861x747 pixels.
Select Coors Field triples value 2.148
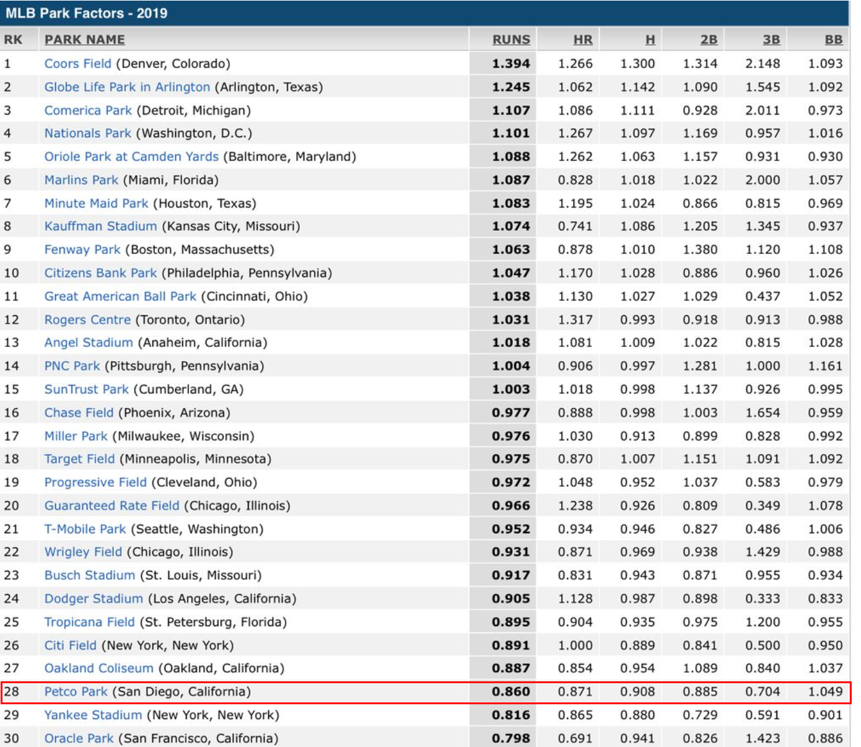[763, 64]
